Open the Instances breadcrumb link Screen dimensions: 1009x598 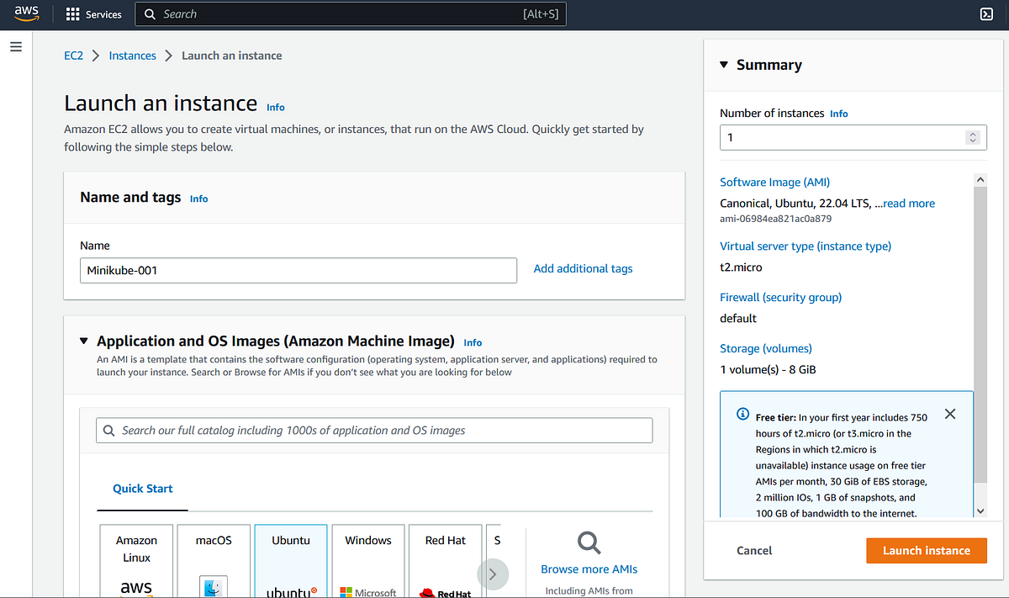(x=132, y=55)
